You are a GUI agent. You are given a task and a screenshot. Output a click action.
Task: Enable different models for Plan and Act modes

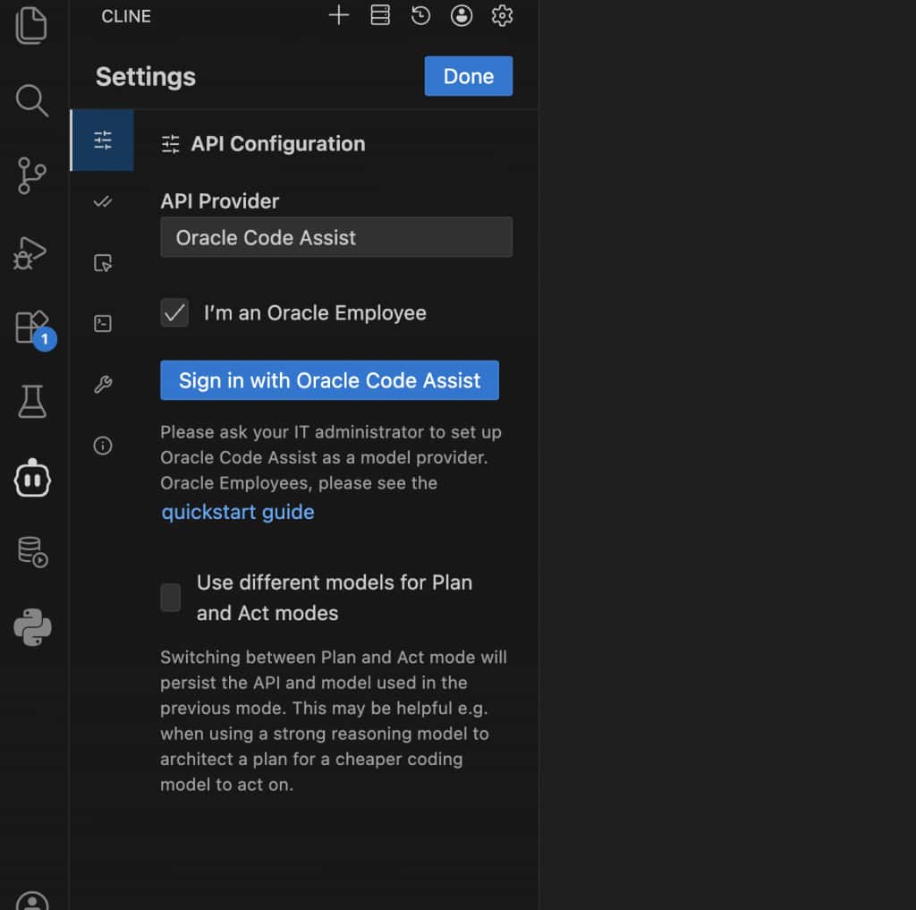[x=171, y=597]
